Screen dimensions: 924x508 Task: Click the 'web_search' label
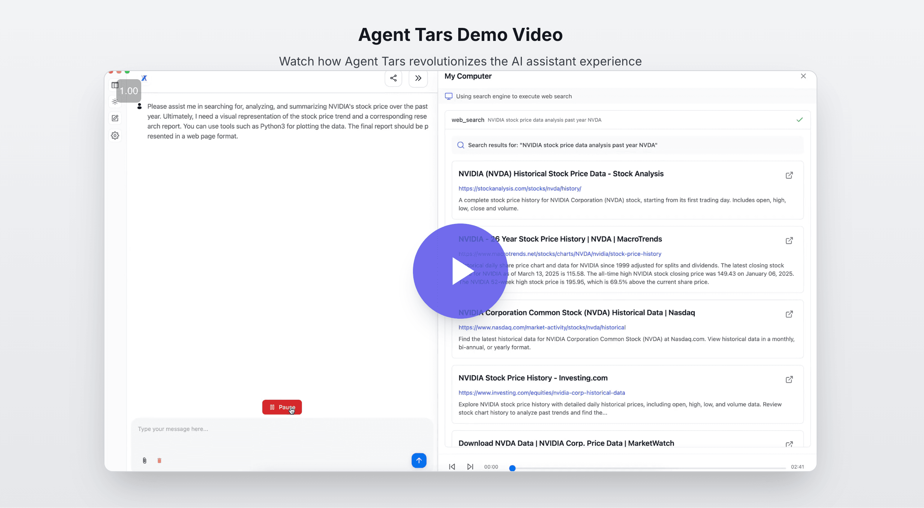468,120
